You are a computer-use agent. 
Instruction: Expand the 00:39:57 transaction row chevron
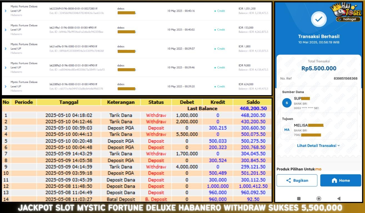tap(6, 49)
